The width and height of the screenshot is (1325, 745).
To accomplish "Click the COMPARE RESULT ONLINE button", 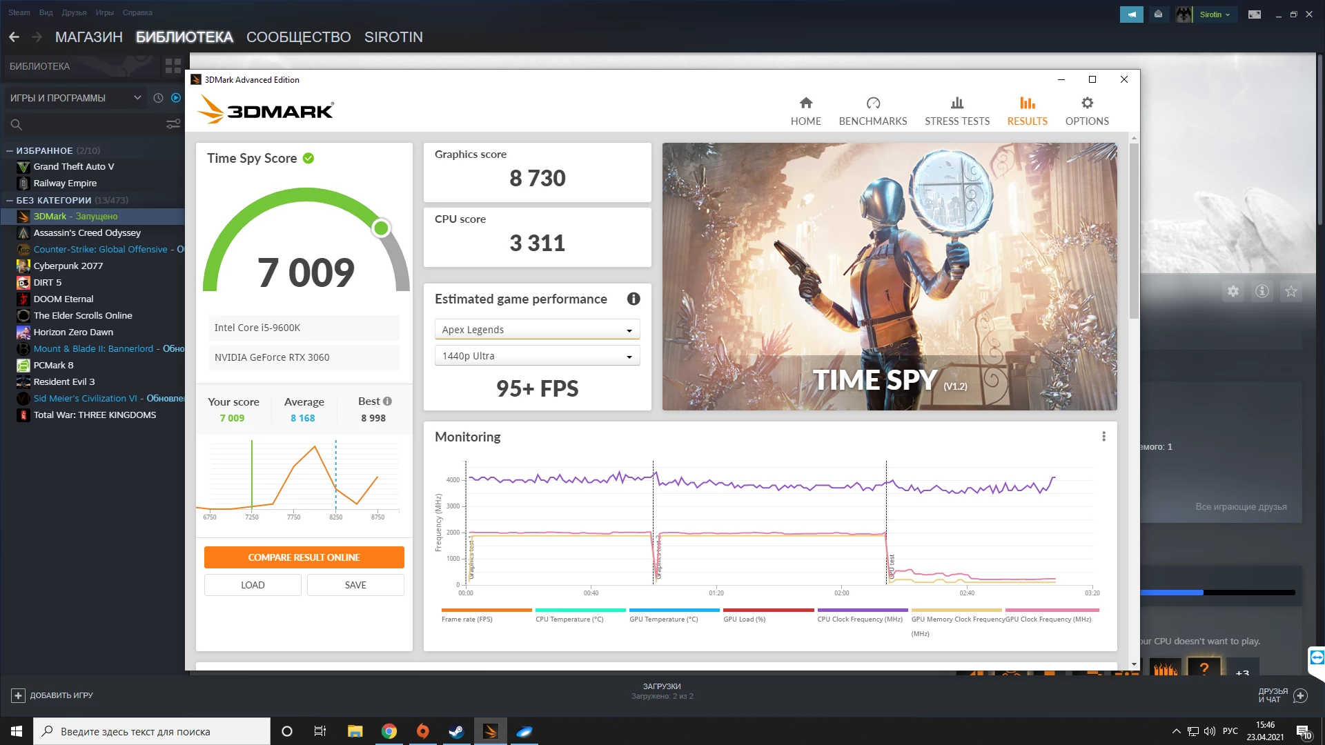I will [x=304, y=557].
